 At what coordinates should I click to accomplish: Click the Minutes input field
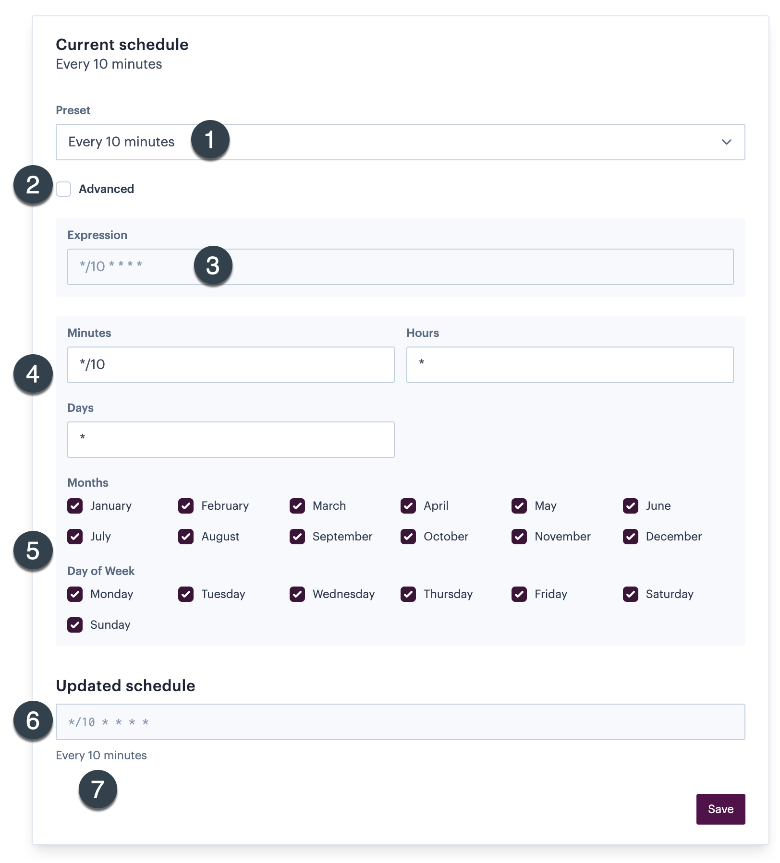pyautogui.click(x=231, y=365)
